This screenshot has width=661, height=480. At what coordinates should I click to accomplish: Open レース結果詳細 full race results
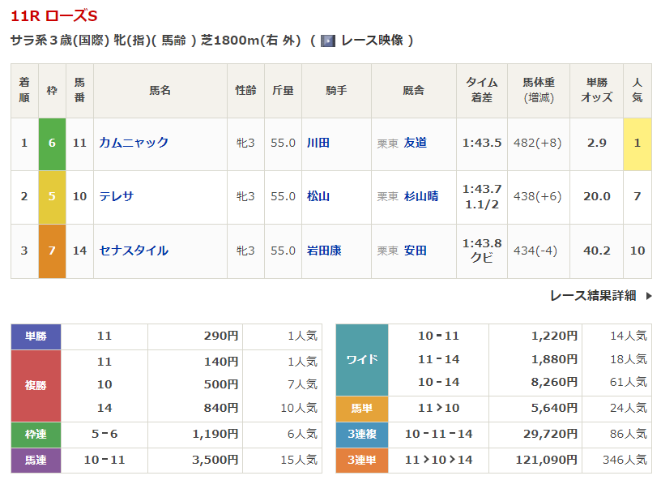click(593, 296)
